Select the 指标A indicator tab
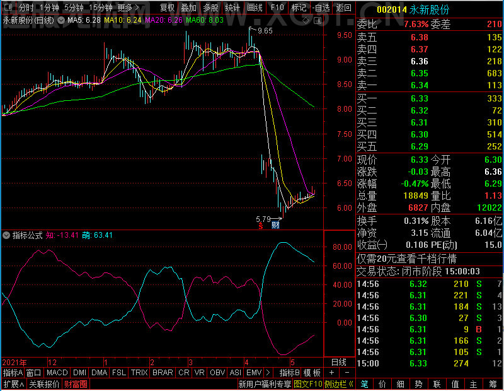The height and width of the screenshot is (391, 504). [x=13, y=373]
